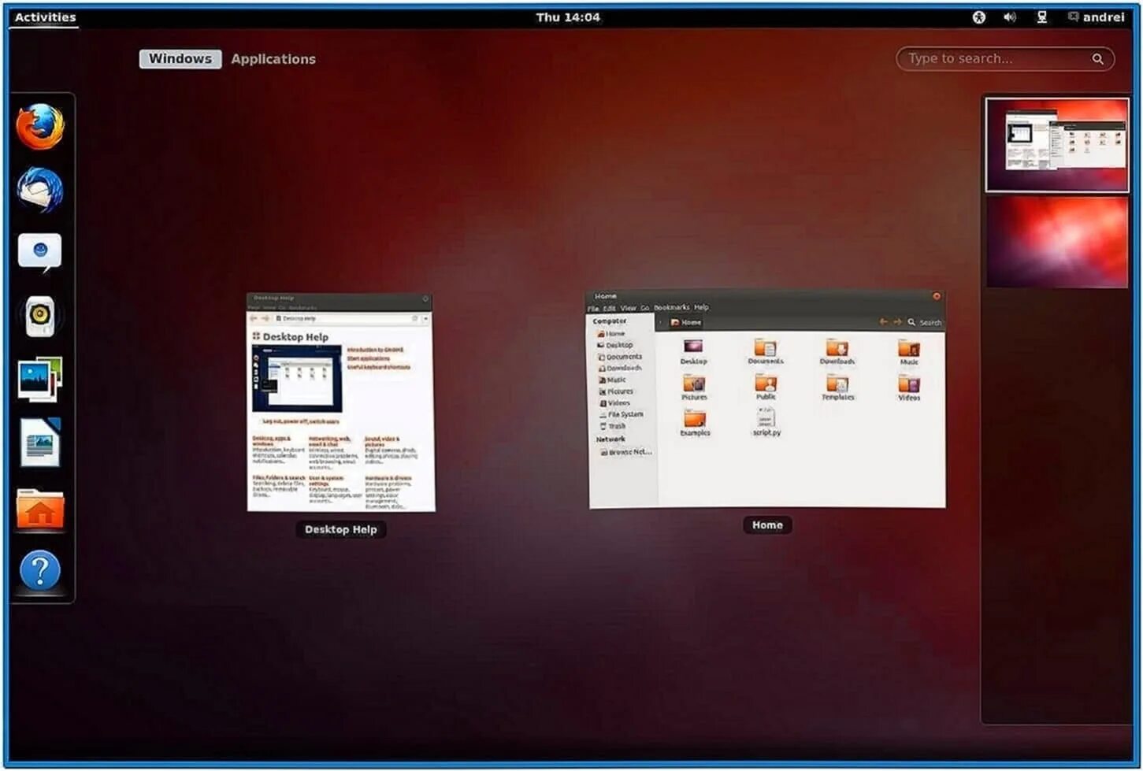Select the Desktop Help window preview
The width and height of the screenshot is (1143, 771).
point(340,402)
